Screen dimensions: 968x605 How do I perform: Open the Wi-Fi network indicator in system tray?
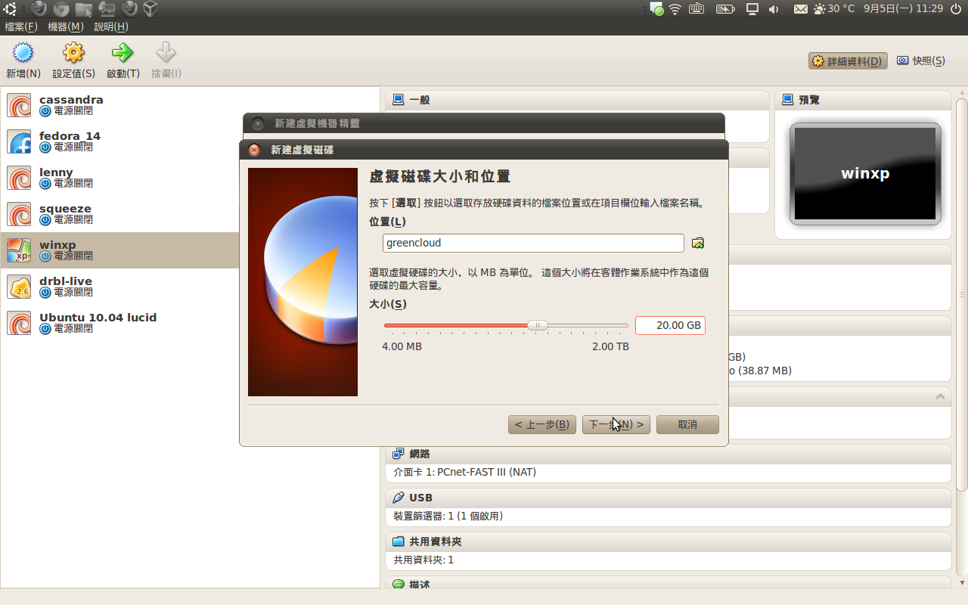coord(675,9)
